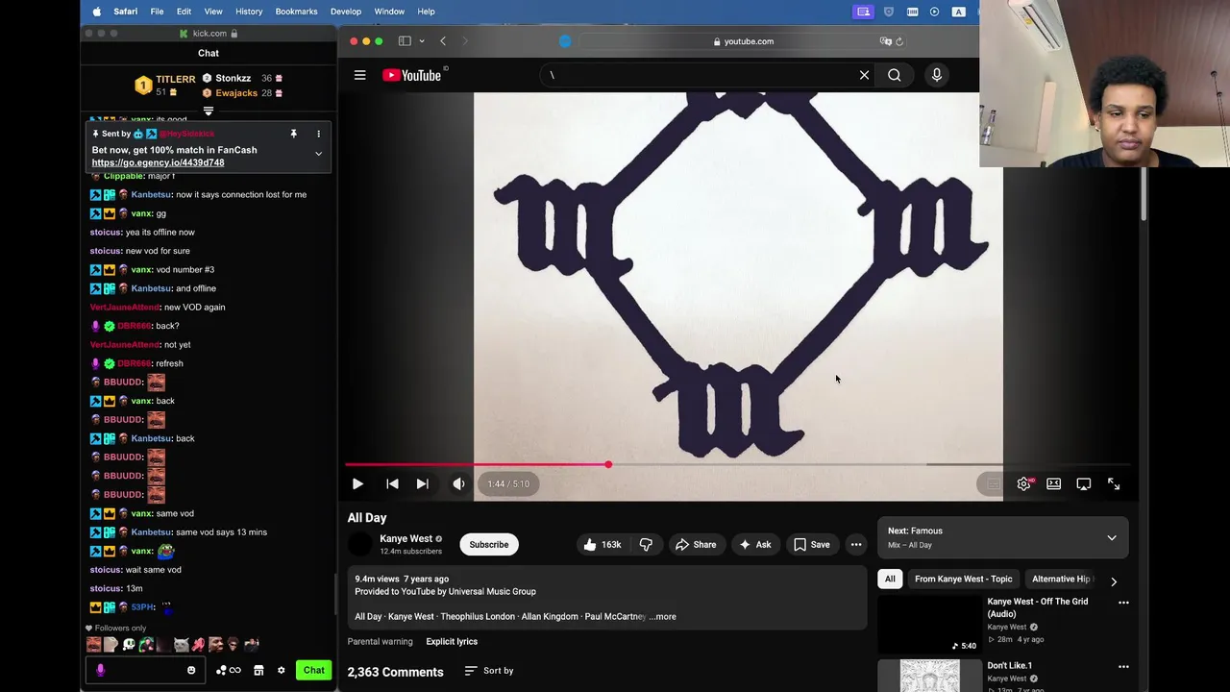
Task: Open the File menu
Action: 157,12
